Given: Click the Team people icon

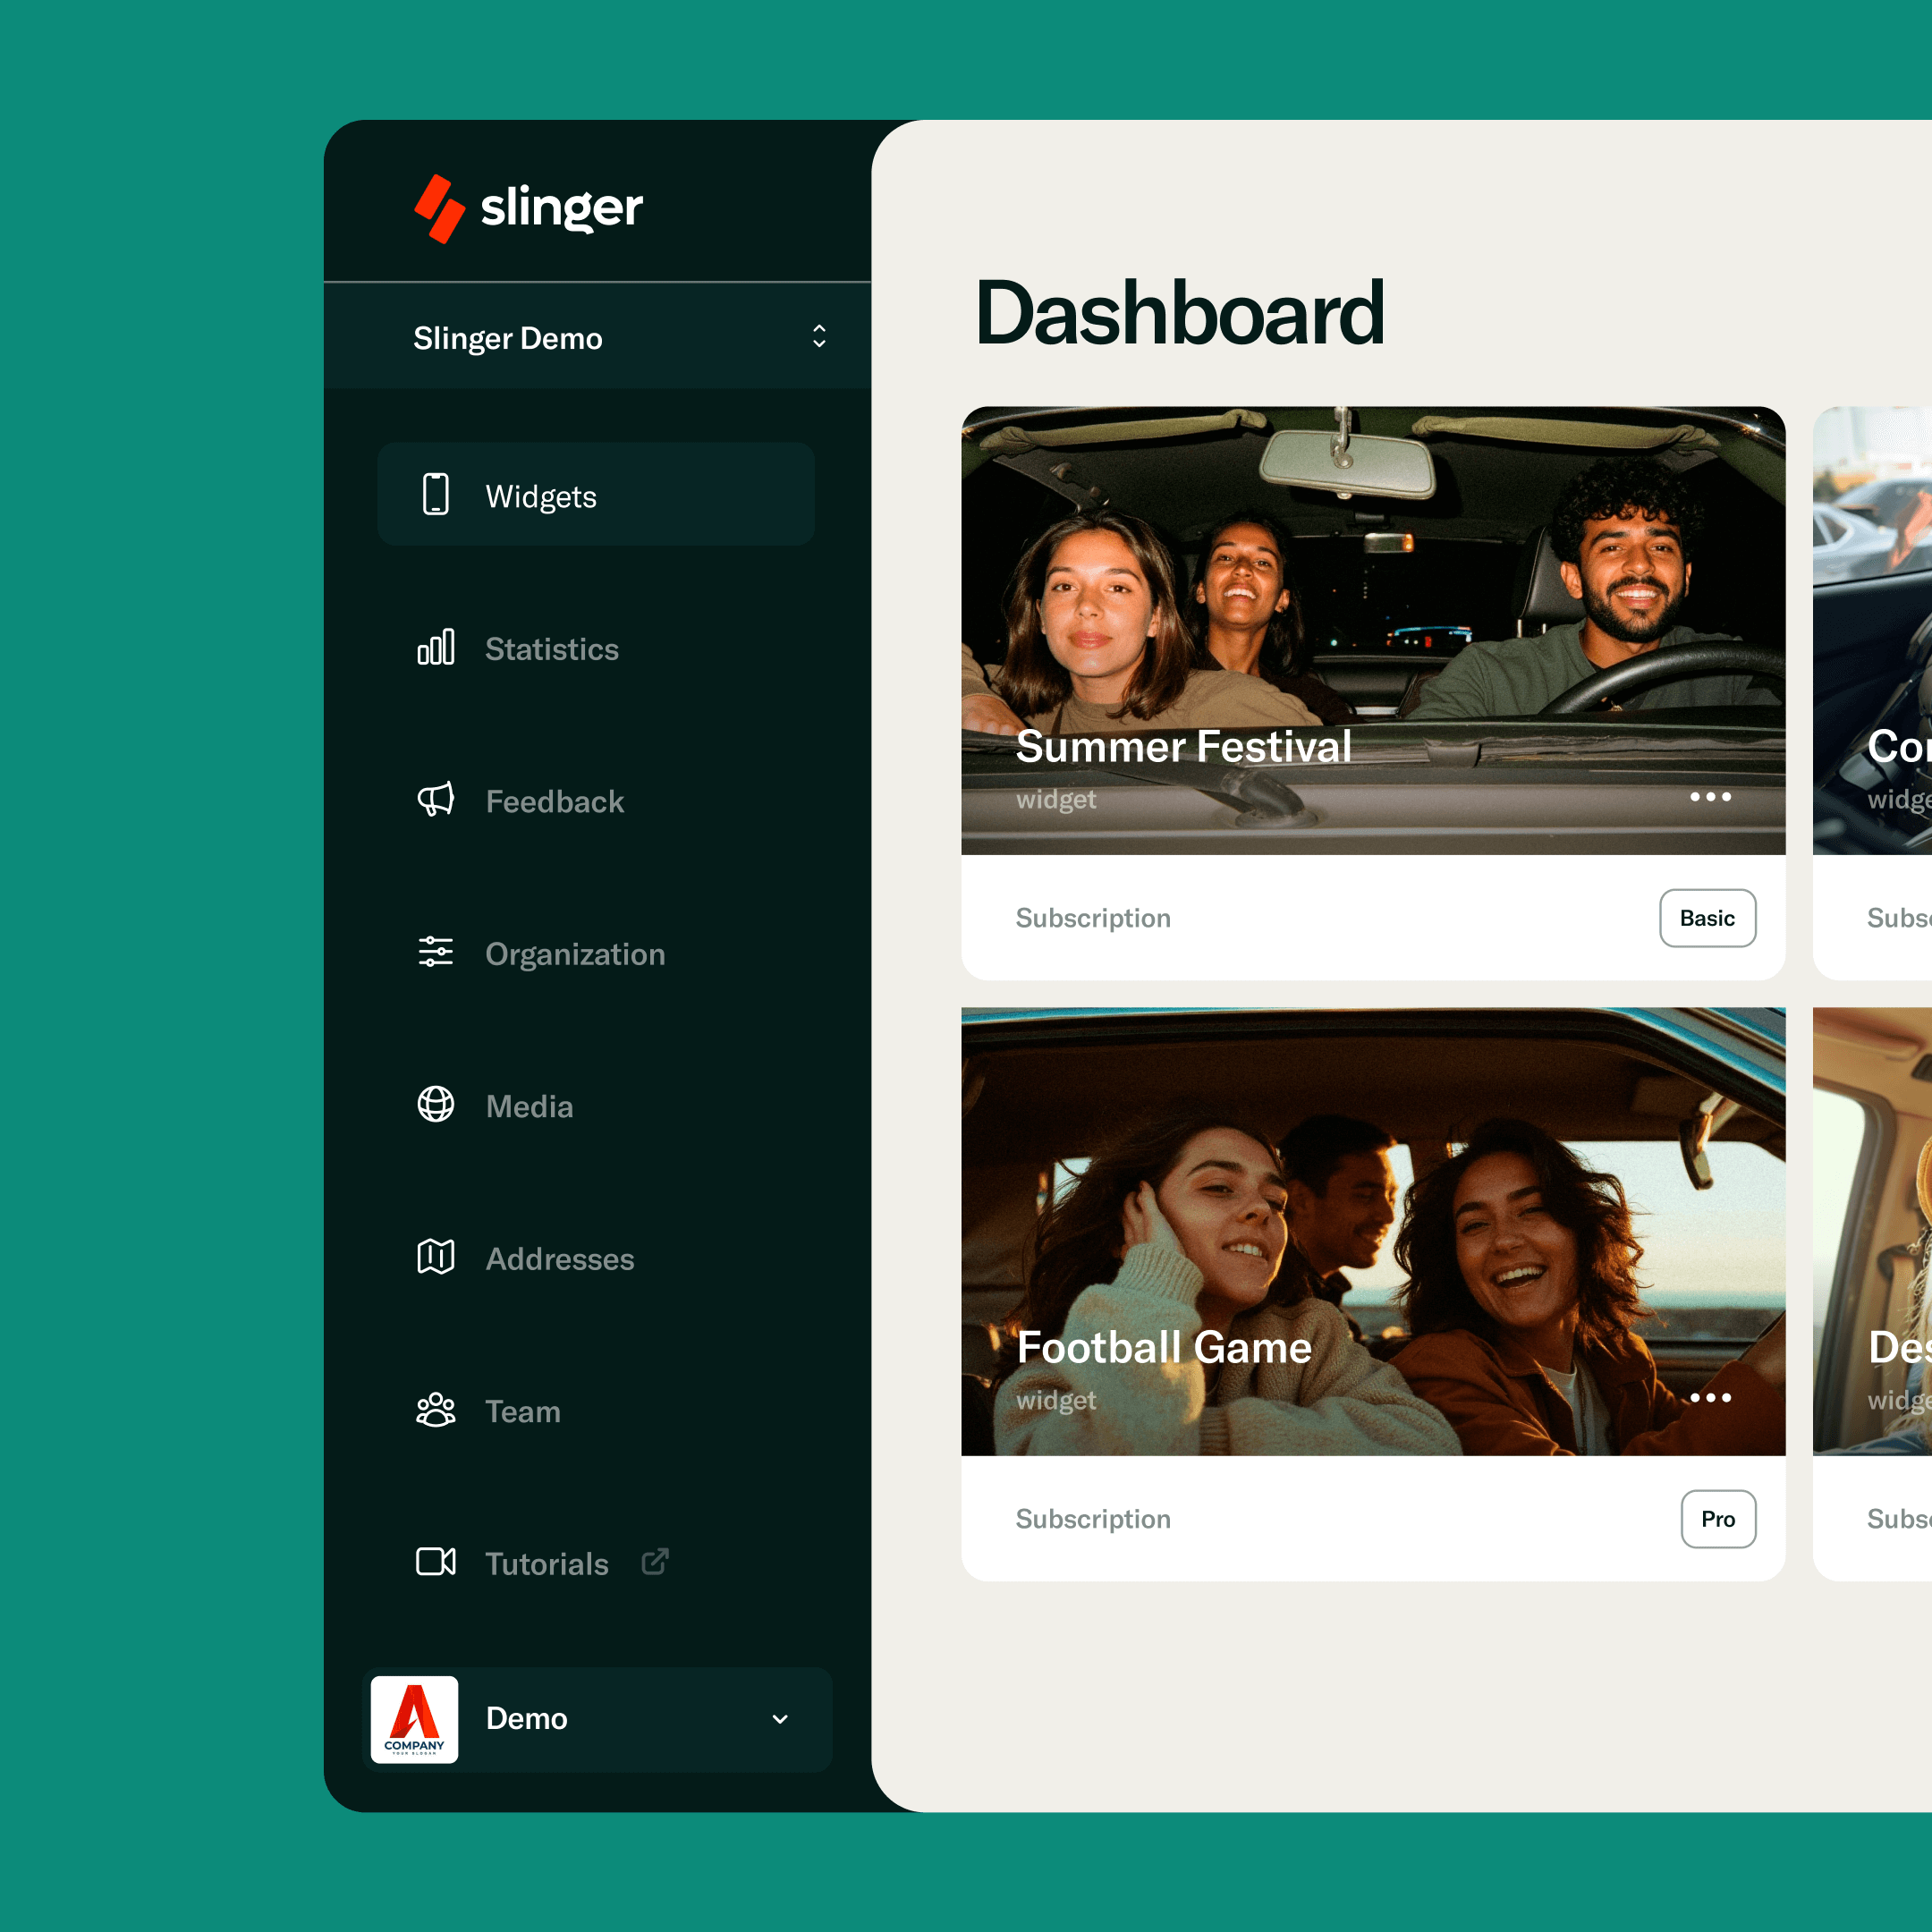Looking at the screenshot, I should click(x=435, y=1410).
